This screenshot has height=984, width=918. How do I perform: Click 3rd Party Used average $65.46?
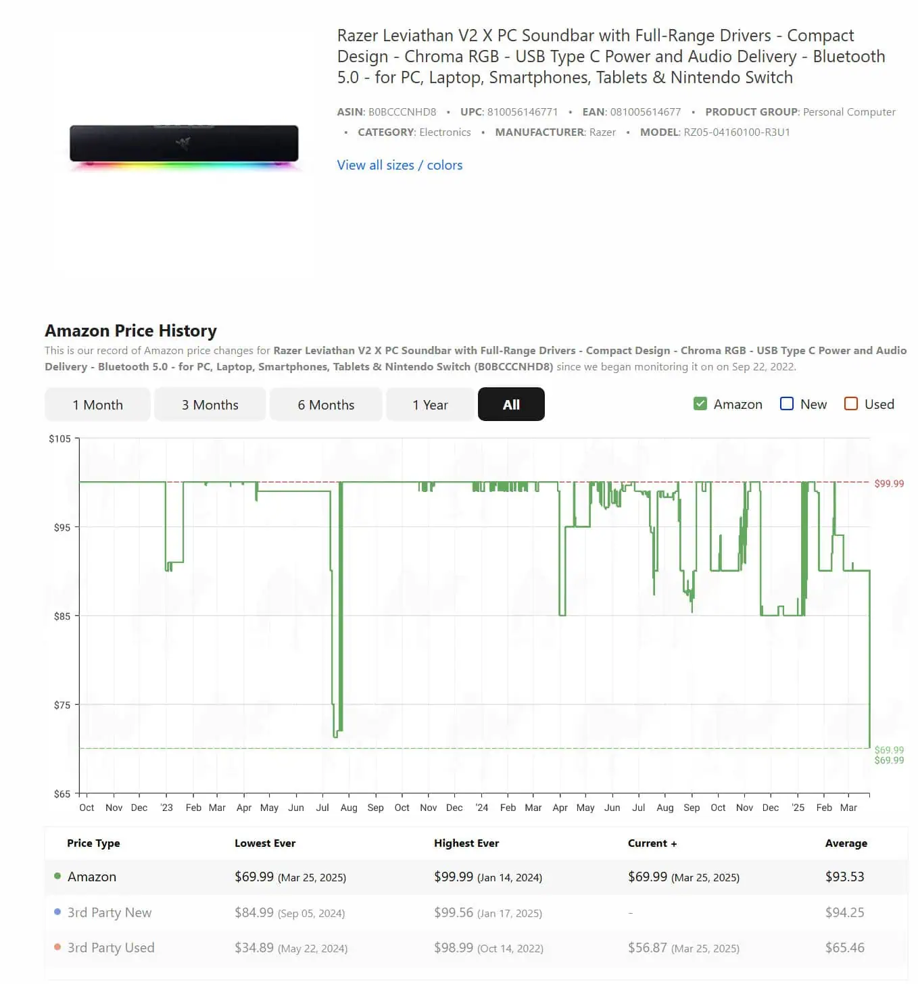coord(845,948)
